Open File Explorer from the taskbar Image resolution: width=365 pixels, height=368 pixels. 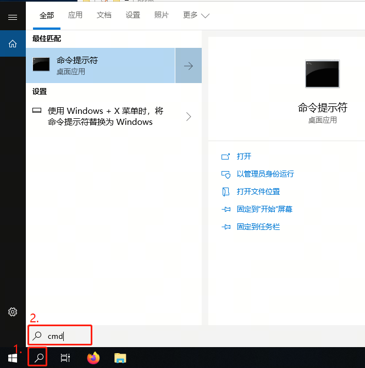(120, 358)
